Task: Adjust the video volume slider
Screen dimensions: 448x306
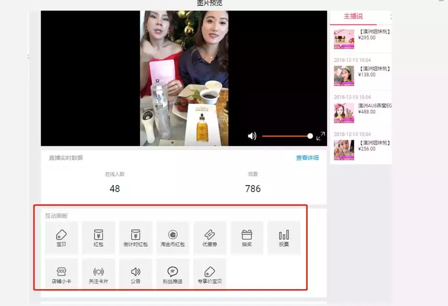Action: 287,136
